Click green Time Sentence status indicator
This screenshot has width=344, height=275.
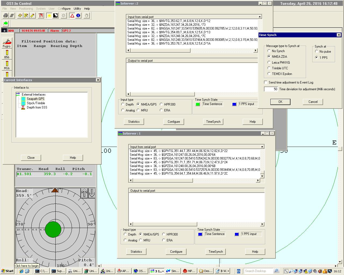tap(198, 104)
